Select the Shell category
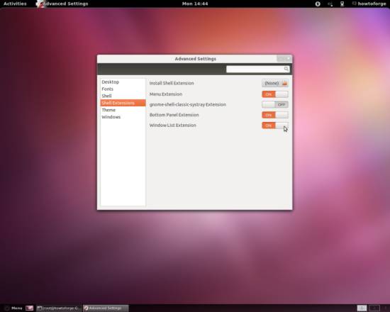390x312 pixels. point(123,96)
